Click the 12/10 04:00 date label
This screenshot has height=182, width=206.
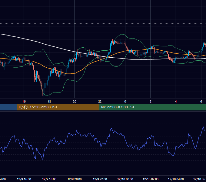(x=176, y=179)
